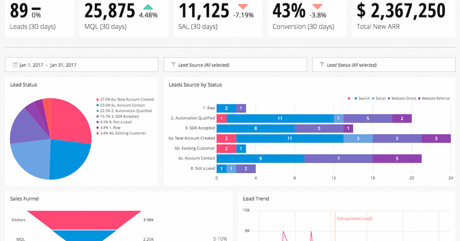Open the Lead Status (All selected) filter

tap(384, 65)
